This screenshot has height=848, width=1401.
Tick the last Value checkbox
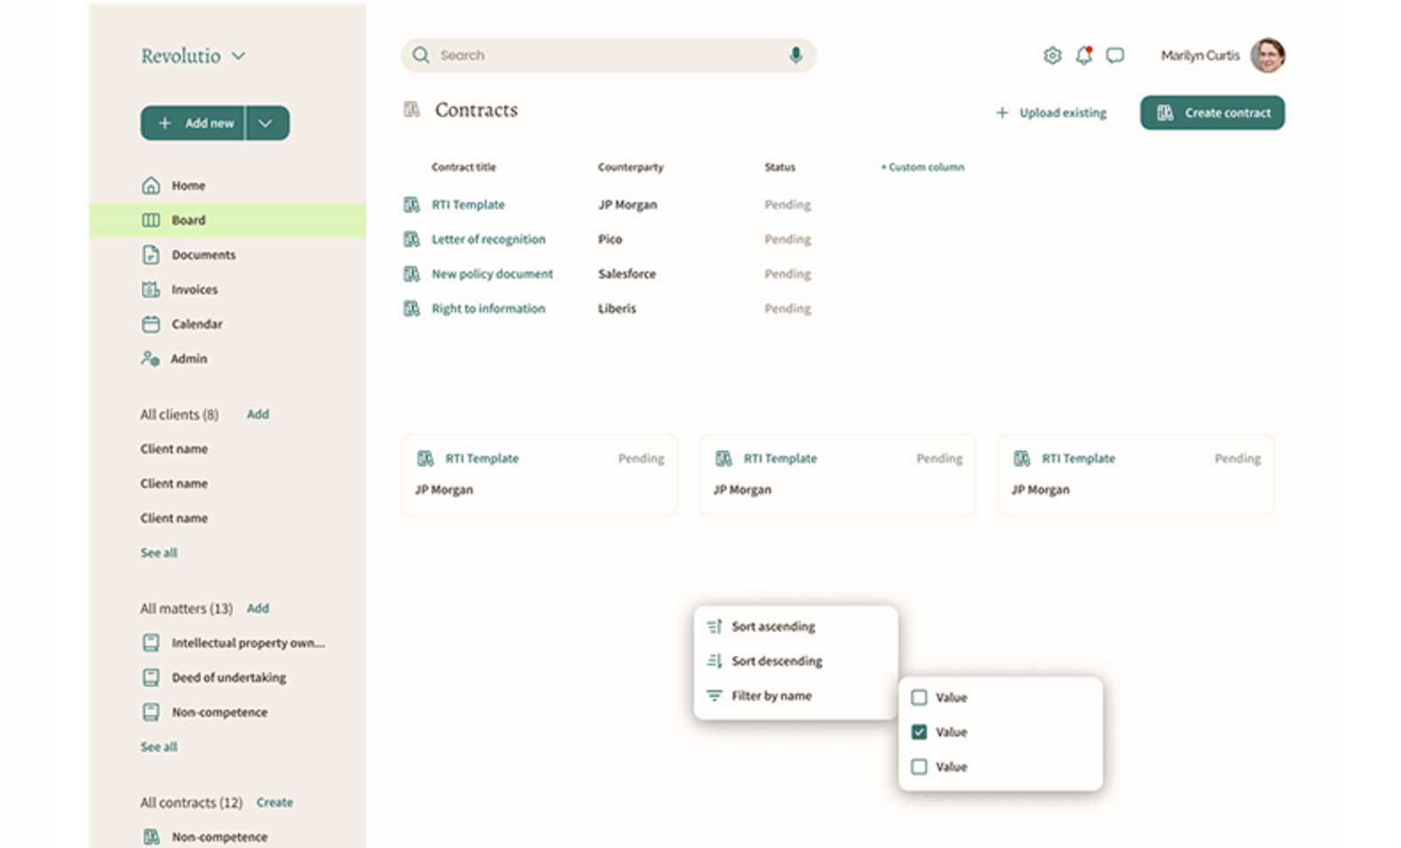click(919, 766)
